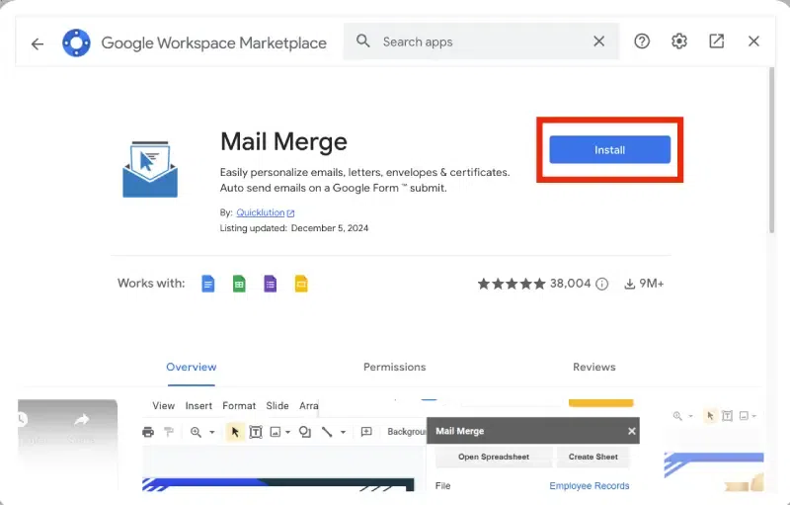This screenshot has height=505, width=790.
Task: Close the Marketplace dialog
Action: point(753,41)
